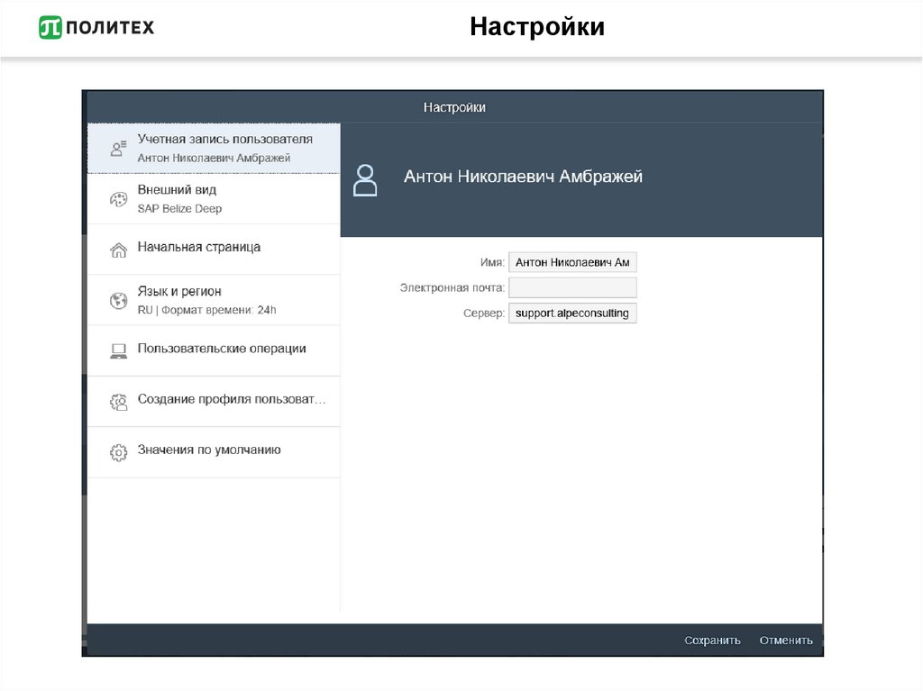This screenshot has height=691, width=923.
Task: Click the palette icon for appearance
Action: tap(118, 199)
